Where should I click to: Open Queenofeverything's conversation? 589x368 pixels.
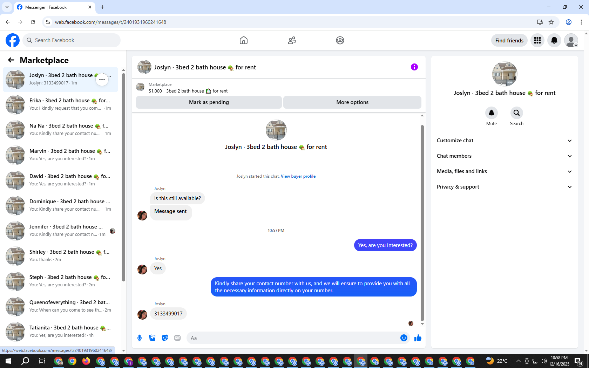coord(61,306)
